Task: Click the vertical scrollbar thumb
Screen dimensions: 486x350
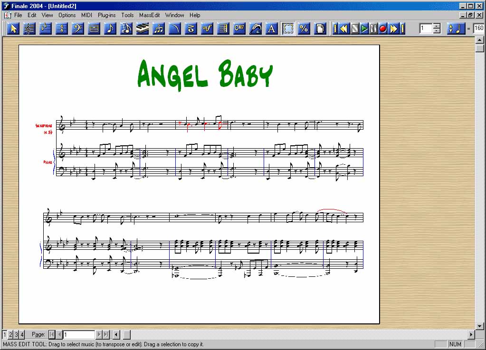Action: [x=480, y=48]
